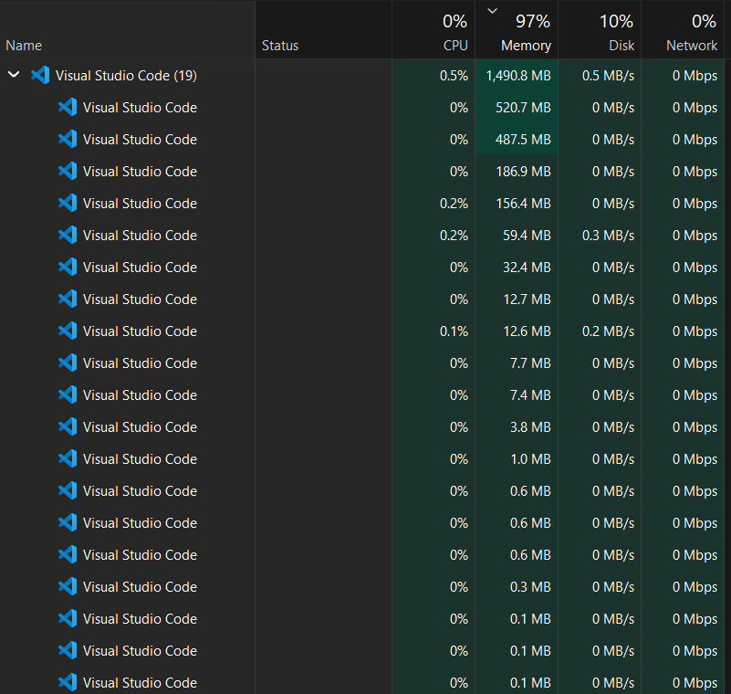Click the disk value '0.2 MB/s'
Image resolution: width=731 pixels, height=694 pixels.
[x=609, y=331]
